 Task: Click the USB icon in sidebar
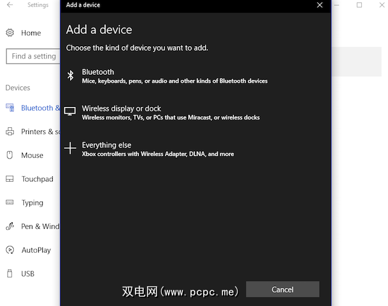tap(10, 274)
